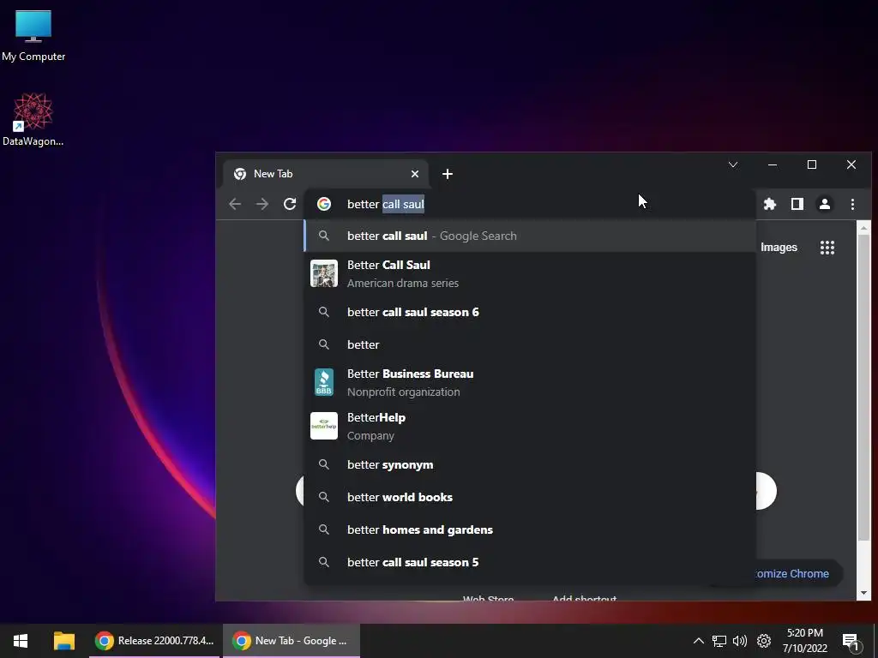Open the volume speaker icon in the tray

tap(740, 641)
